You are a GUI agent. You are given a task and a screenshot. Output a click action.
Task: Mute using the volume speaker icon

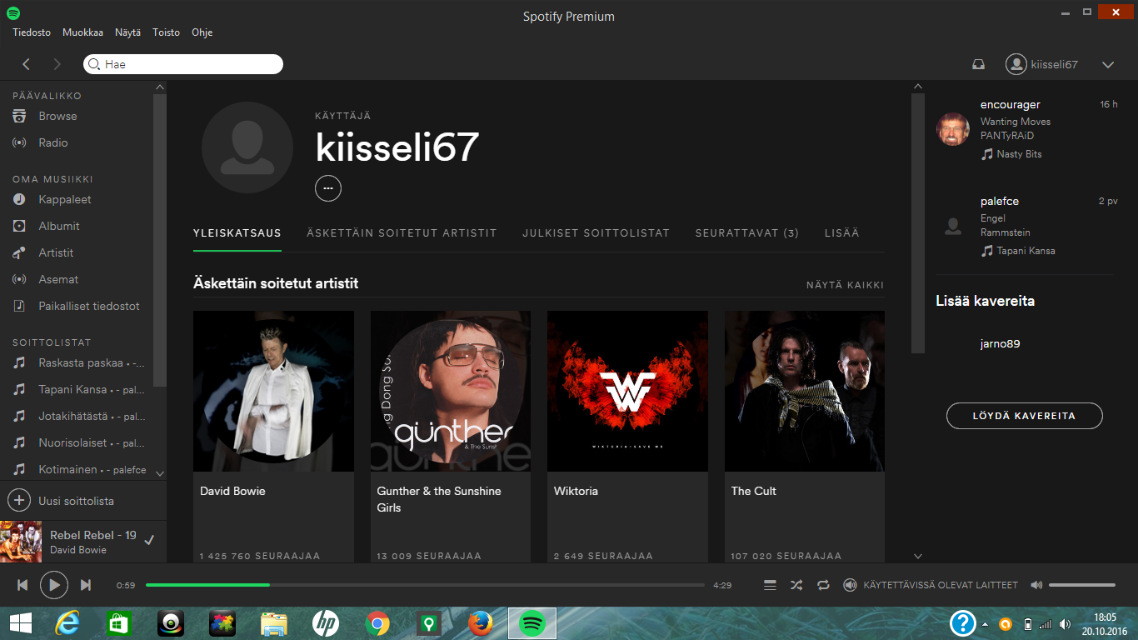pos(1036,585)
